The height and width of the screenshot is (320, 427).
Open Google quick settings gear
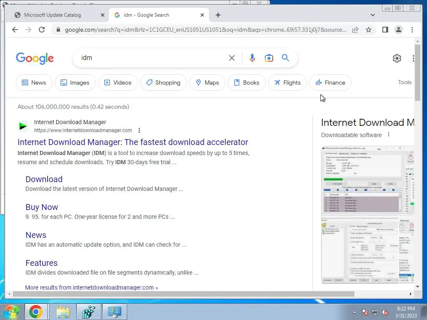tap(397, 58)
